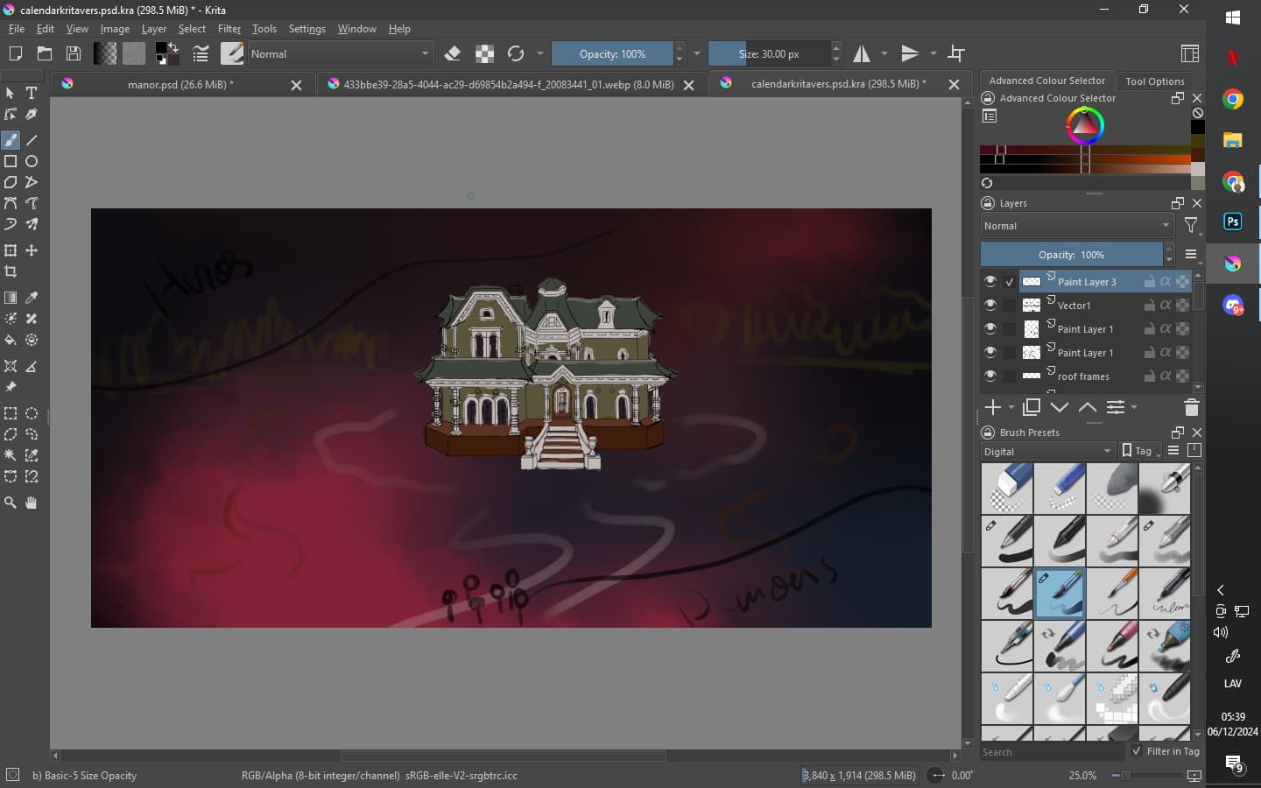Hide the Vector1 layer
Viewport: 1261px width, 788px height.
(990, 306)
